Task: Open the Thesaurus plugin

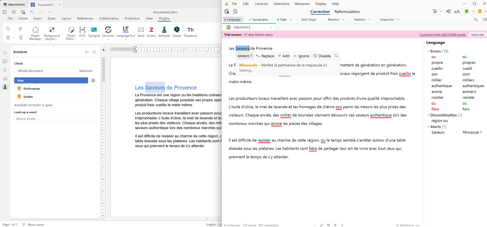Action: [x=190, y=32]
